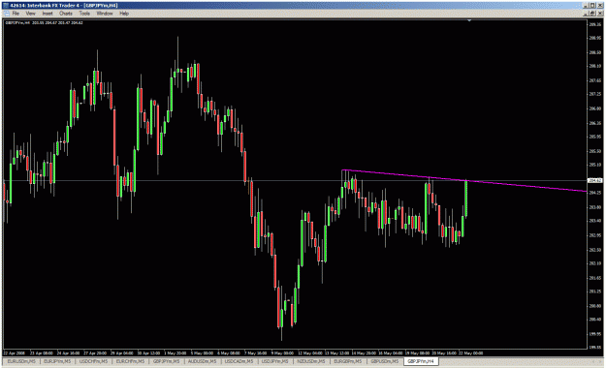Image resolution: width=606 pixels, height=368 pixels.
Task: Click the 22 Apr 2008 date label
Action: pos(14,353)
